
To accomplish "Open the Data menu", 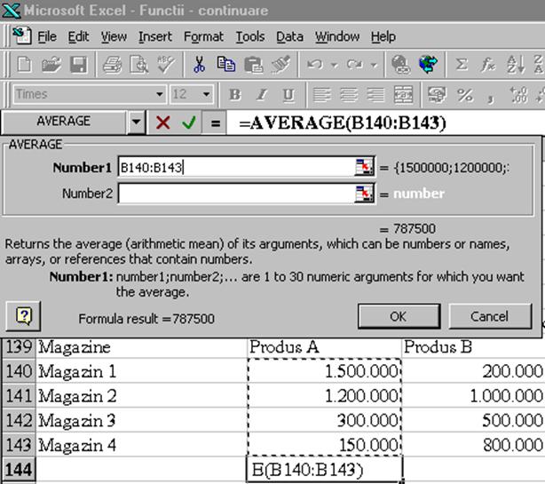I will (289, 36).
